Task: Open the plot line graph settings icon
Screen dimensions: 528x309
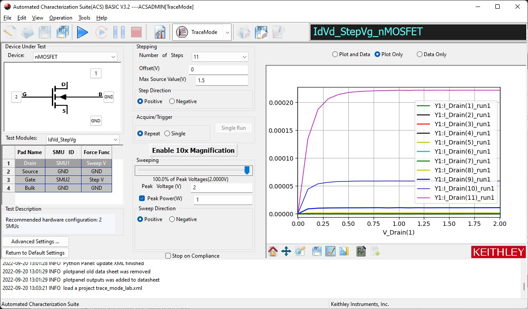Action: tap(330, 251)
